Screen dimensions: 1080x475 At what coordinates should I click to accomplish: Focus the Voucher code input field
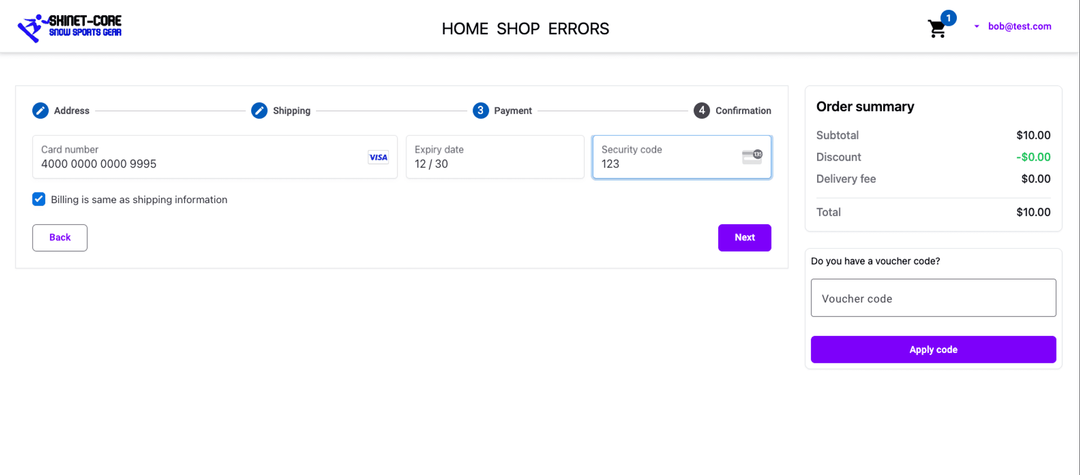(933, 298)
